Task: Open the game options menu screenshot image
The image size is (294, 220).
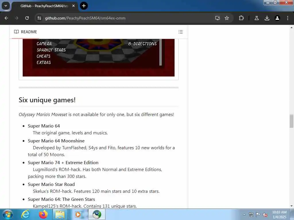Action: (x=99, y=57)
